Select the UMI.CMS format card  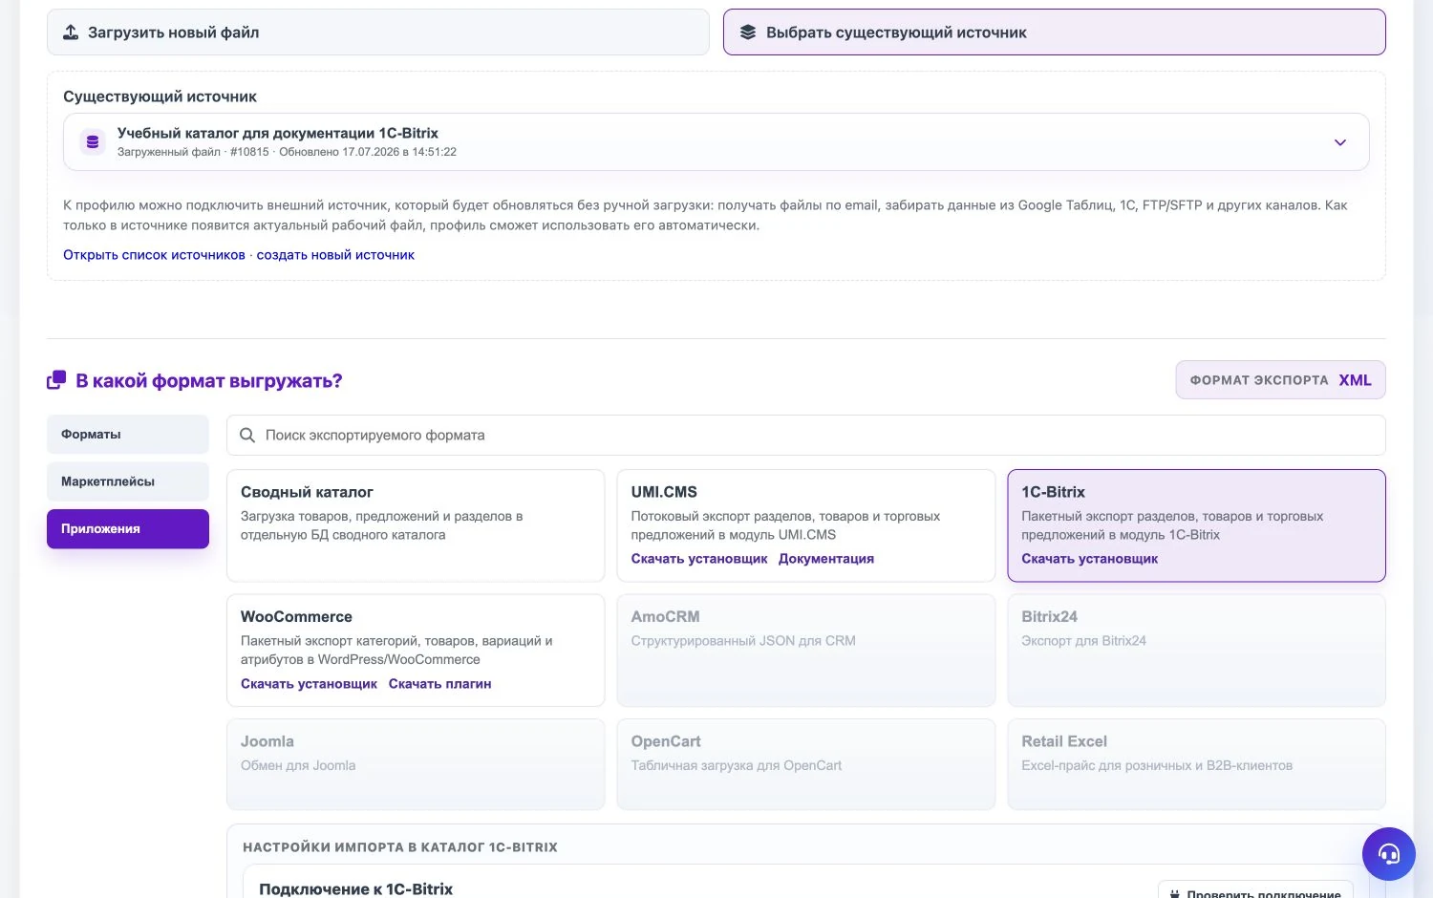[806, 525]
